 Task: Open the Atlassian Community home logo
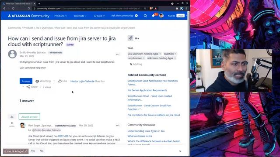[x=28, y=16]
